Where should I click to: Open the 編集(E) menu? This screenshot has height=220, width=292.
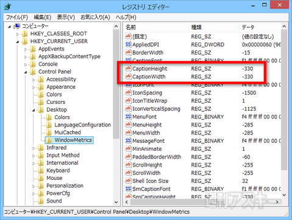pos(42,17)
